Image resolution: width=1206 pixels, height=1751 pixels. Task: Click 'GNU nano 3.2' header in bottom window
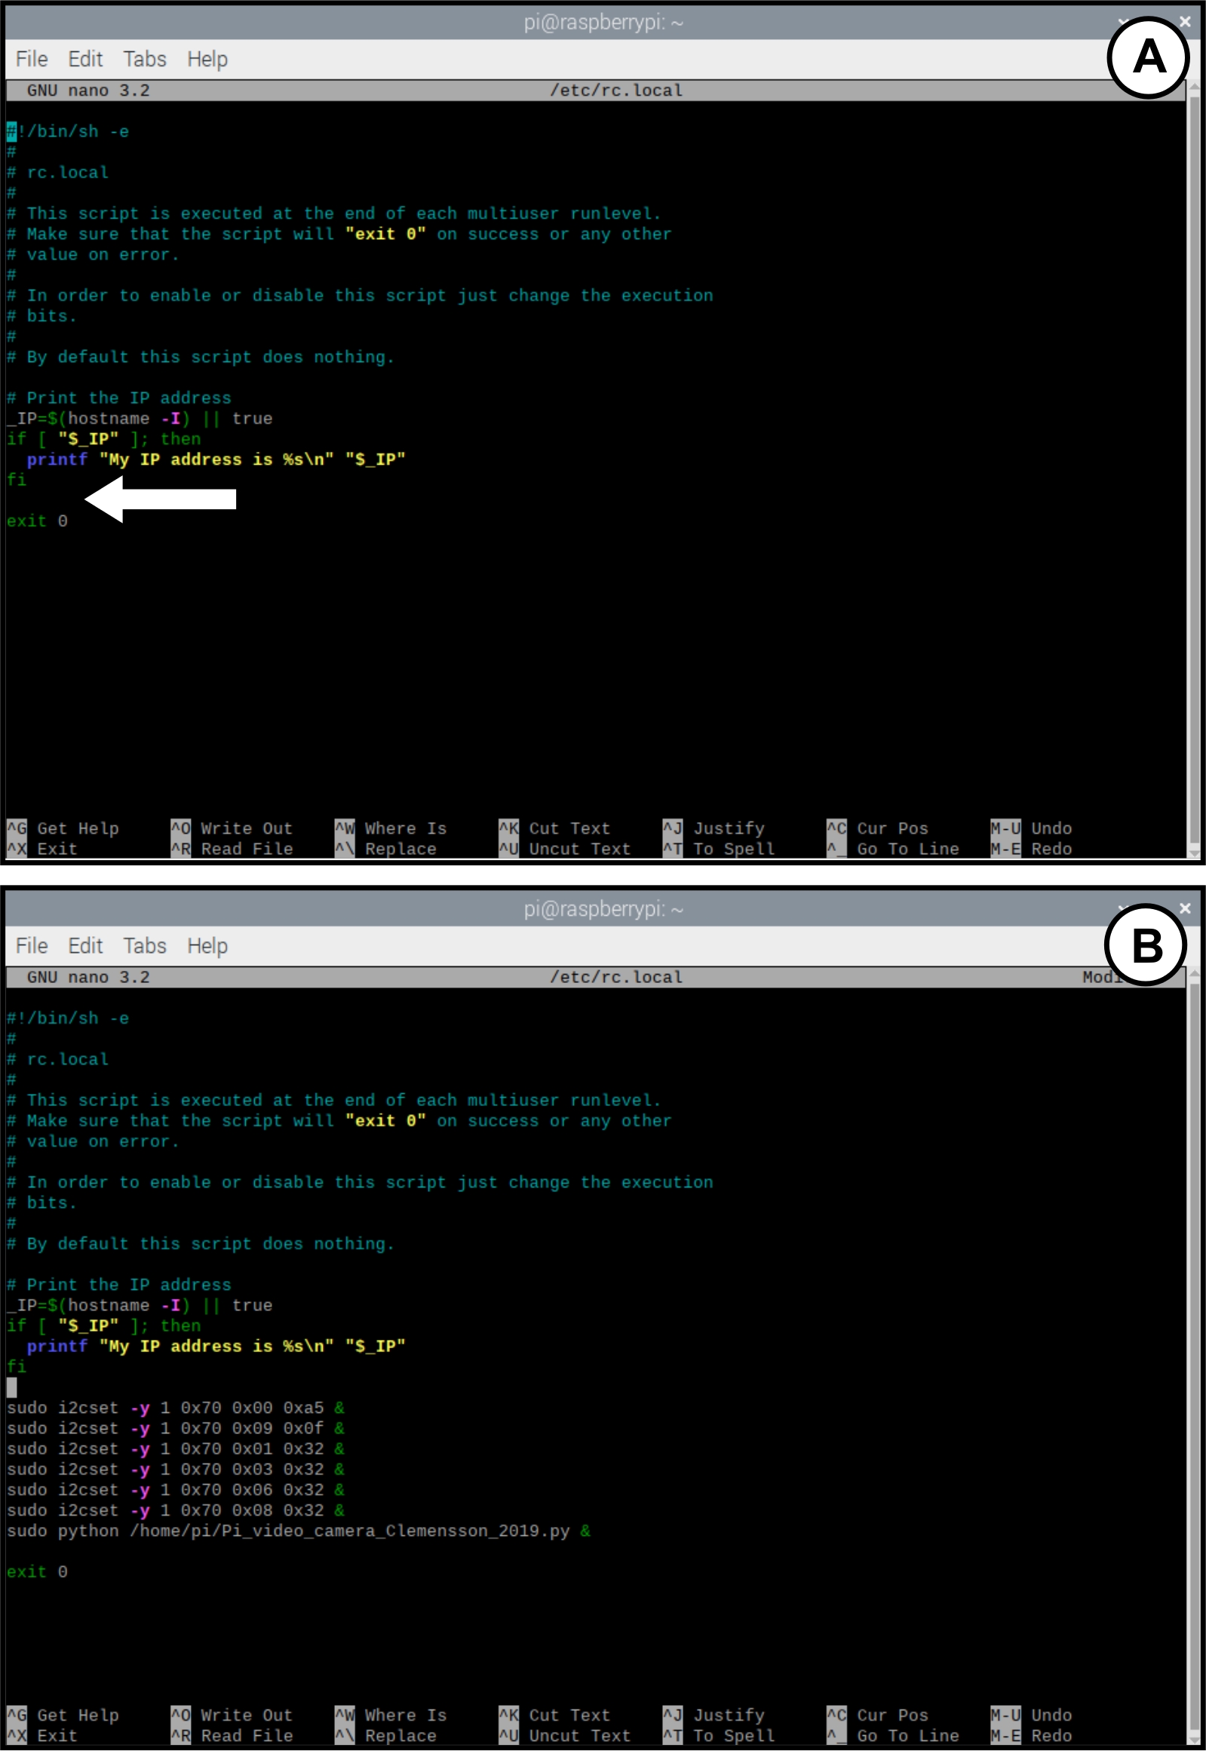point(88,977)
